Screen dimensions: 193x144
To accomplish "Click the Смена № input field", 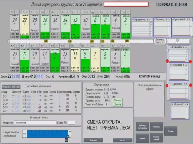I will coord(71,122).
